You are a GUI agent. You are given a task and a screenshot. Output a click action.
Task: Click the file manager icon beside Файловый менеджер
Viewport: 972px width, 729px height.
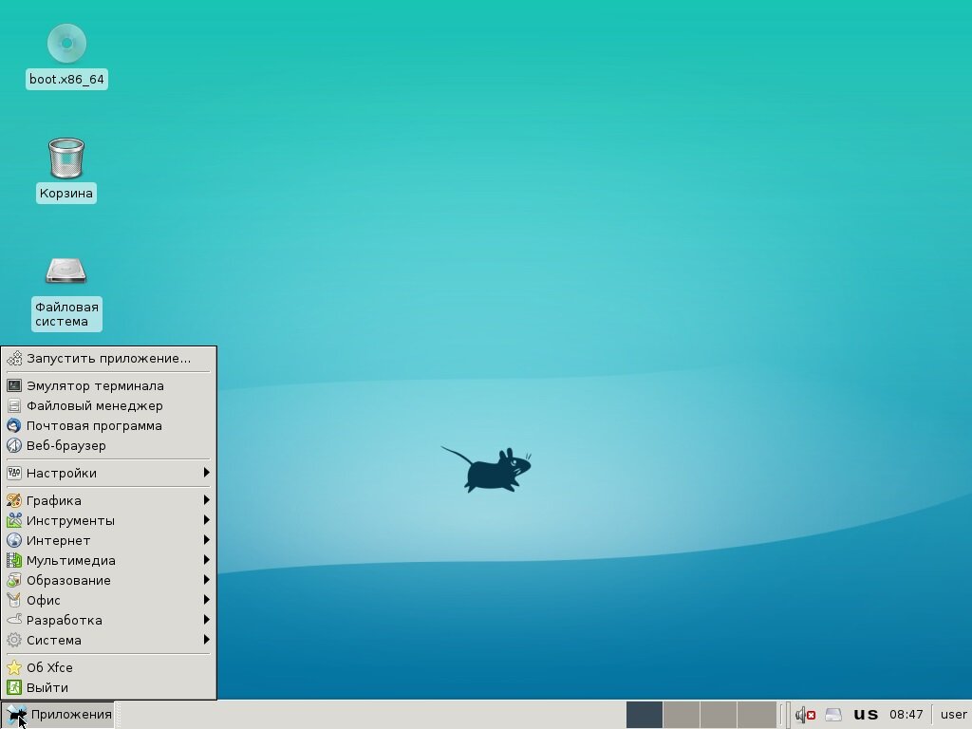(13, 405)
